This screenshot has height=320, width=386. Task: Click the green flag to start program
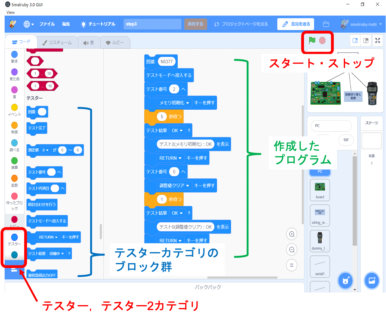312,40
